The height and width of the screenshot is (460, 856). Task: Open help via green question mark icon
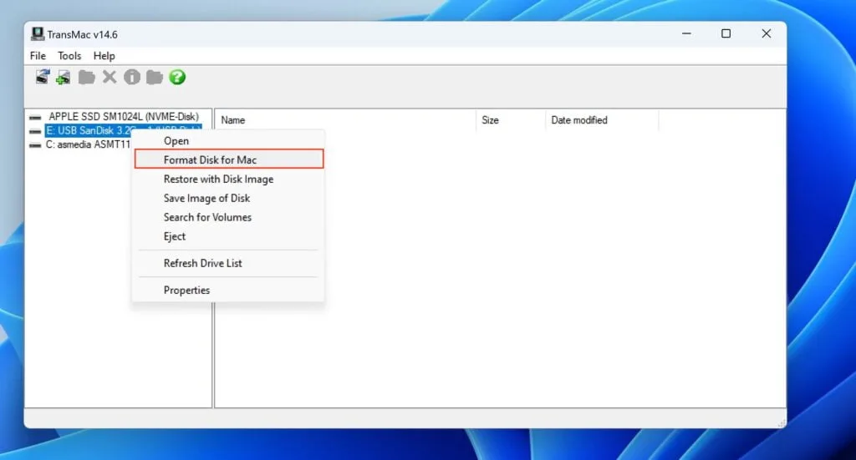177,77
